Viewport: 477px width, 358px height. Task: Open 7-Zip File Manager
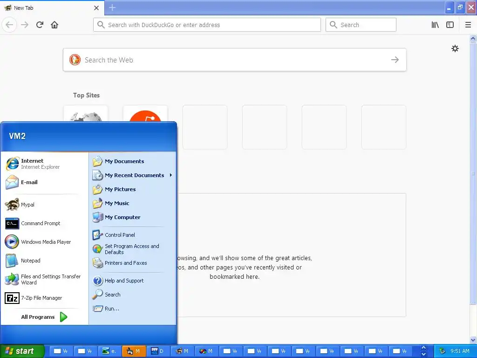click(44, 298)
